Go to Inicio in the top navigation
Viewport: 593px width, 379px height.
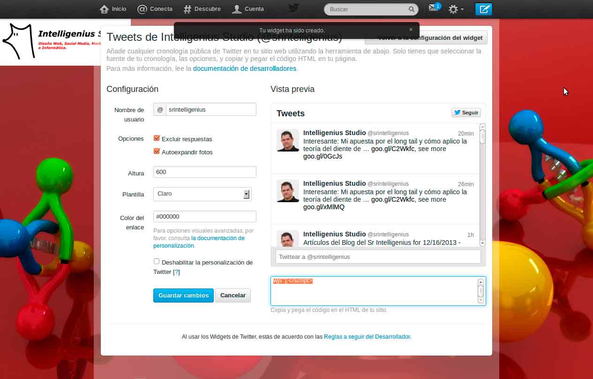(x=113, y=8)
